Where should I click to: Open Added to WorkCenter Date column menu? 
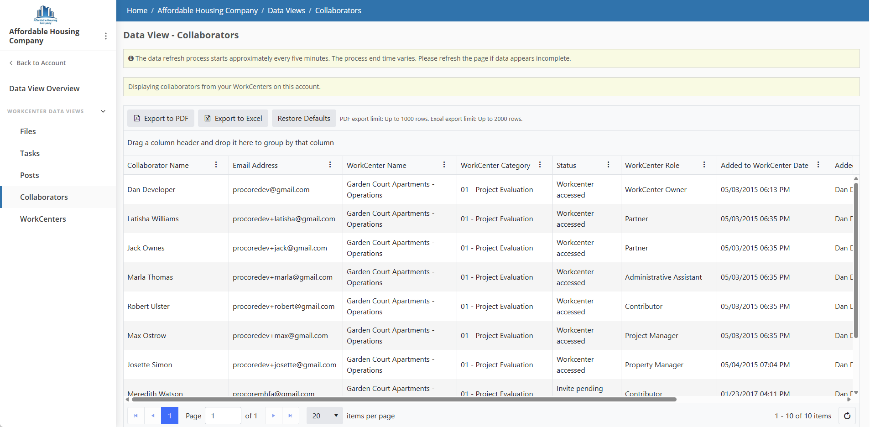point(818,165)
